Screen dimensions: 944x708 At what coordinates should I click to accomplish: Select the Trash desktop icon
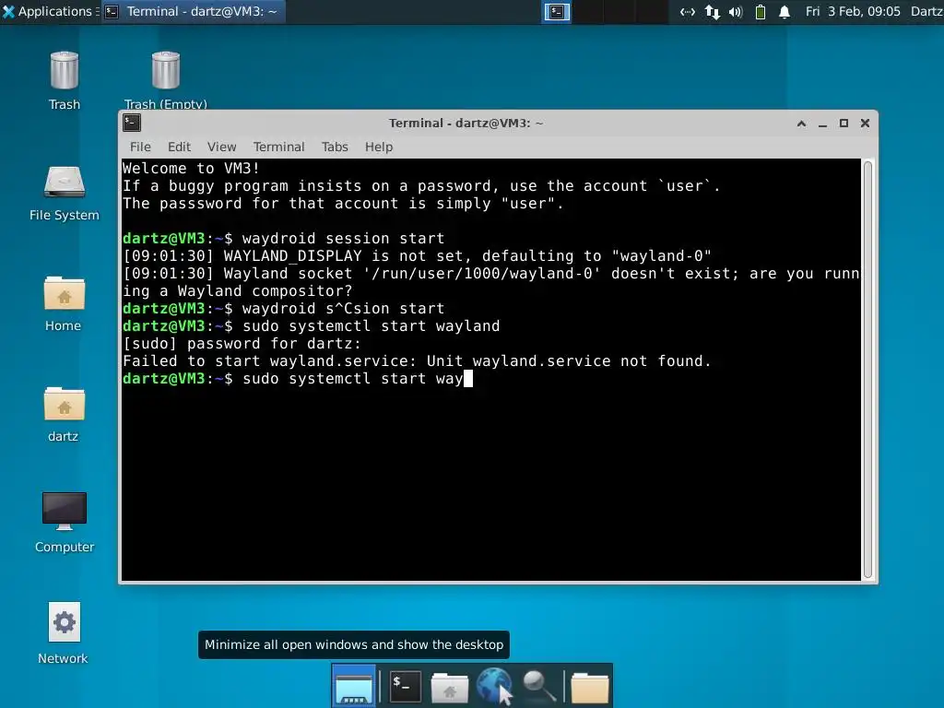(x=65, y=81)
